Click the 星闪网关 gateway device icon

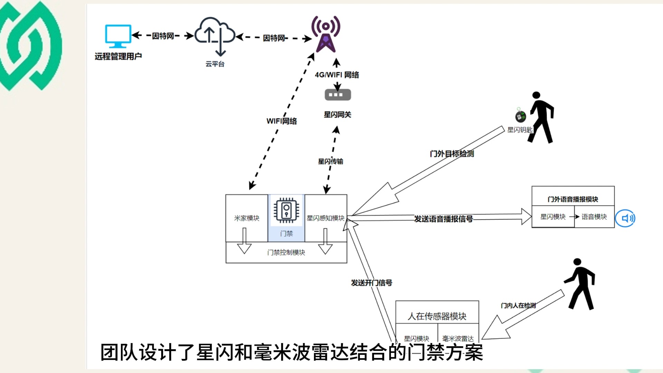click(337, 95)
